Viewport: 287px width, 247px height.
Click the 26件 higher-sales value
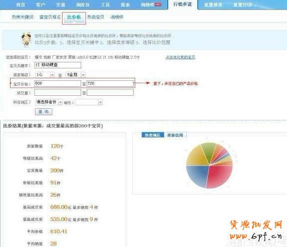pyautogui.click(x=55, y=195)
